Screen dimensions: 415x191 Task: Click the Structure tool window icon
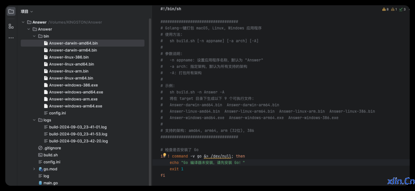pos(11,26)
